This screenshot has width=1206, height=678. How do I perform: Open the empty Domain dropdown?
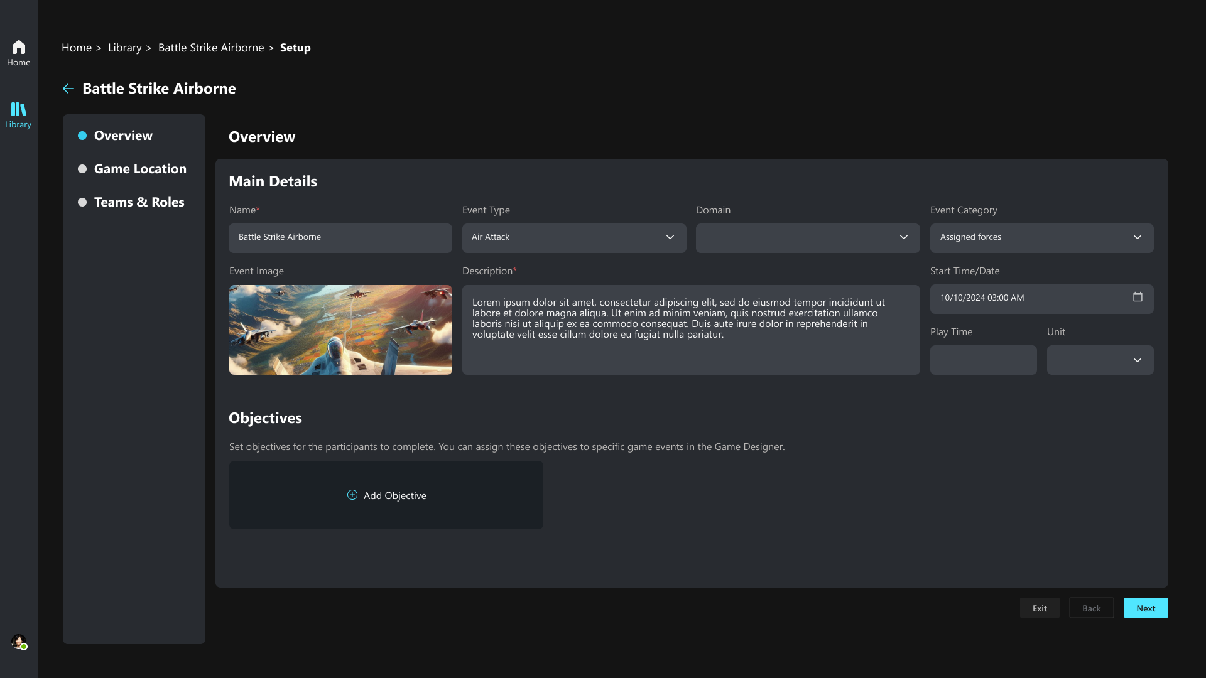[x=807, y=237]
